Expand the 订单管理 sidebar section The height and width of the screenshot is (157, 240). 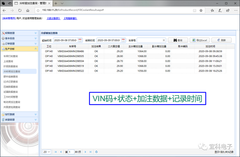coord(20,44)
